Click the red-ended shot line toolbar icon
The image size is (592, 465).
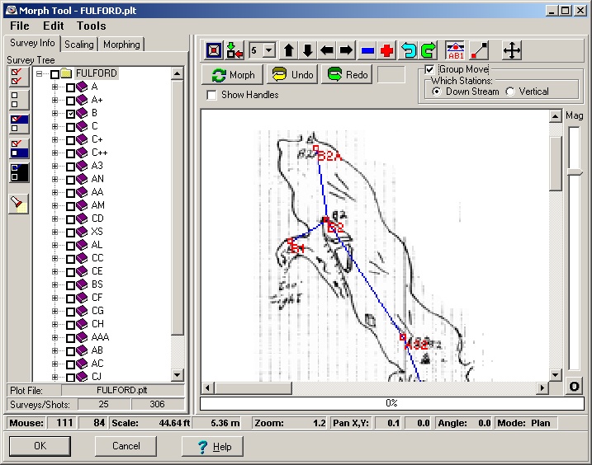[x=479, y=50]
